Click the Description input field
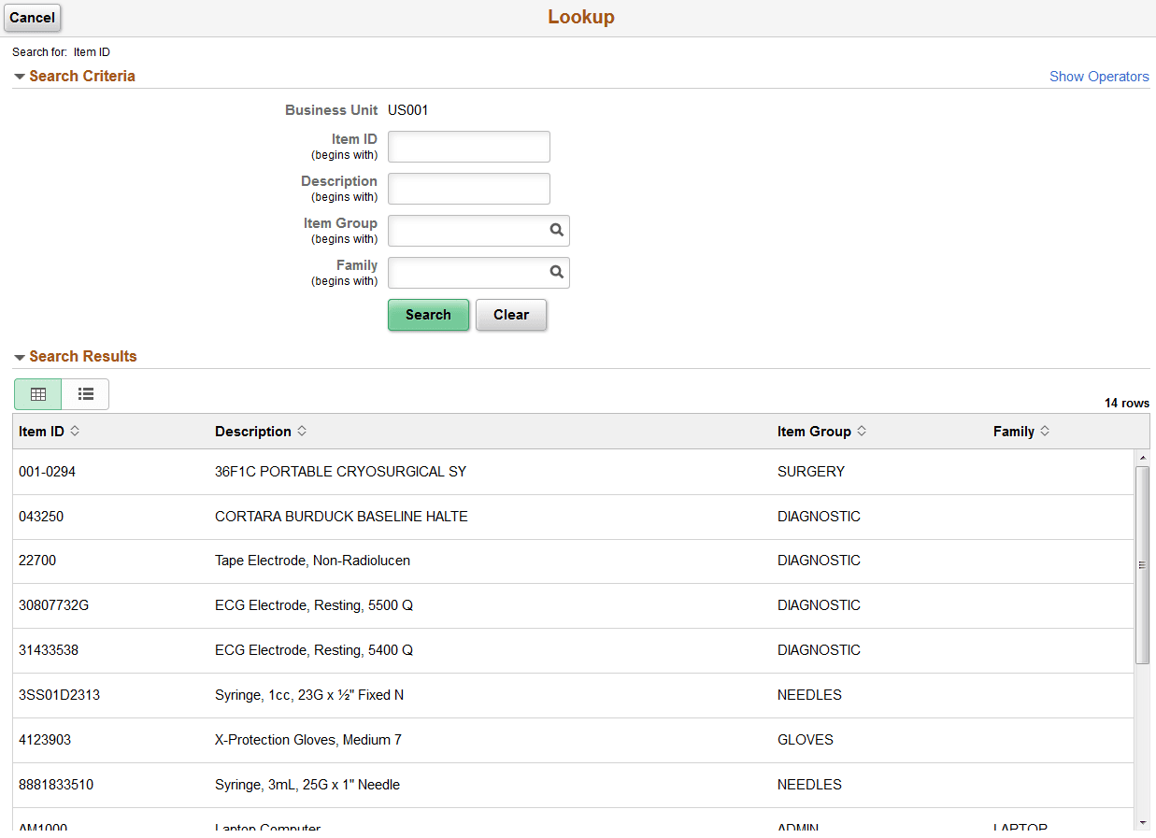Screen dimensions: 1156x838 point(468,189)
